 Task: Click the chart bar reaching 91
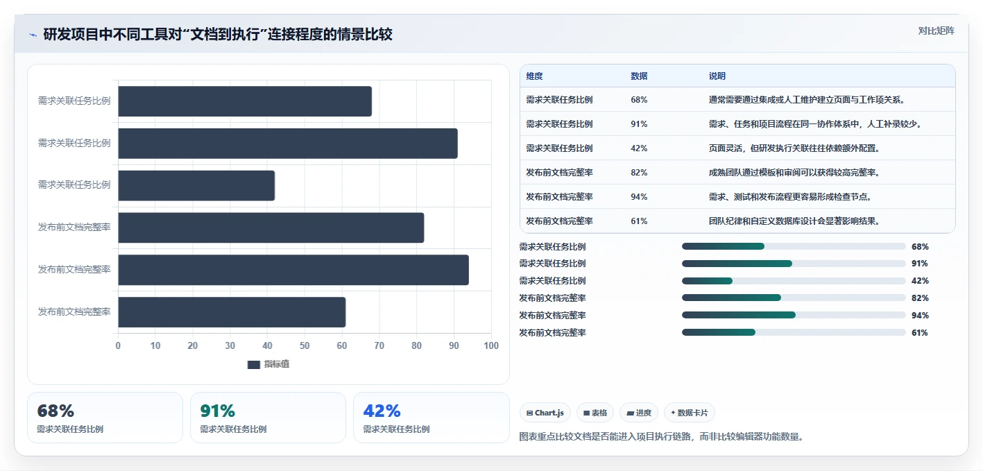[288, 144]
